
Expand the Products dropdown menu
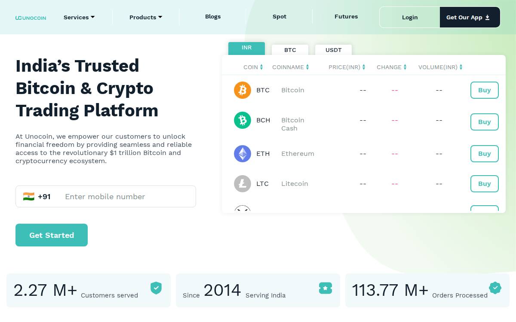tap(146, 17)
